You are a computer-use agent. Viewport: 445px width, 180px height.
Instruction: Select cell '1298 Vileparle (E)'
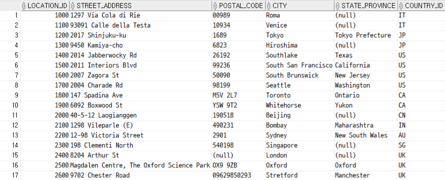tap(141, 125)
